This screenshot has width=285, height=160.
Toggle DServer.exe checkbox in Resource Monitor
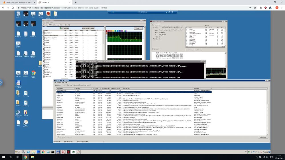(44, 34)
